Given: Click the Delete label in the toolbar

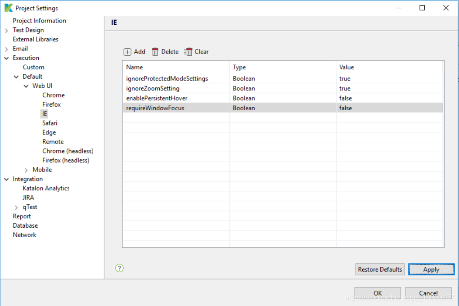Looking at the screenshot, I should (x=170, y=52).
